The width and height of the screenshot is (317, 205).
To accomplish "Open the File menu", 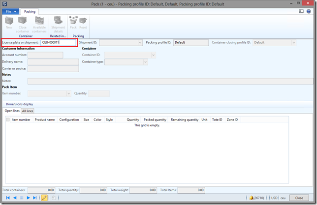I will (x=12, y=11).
